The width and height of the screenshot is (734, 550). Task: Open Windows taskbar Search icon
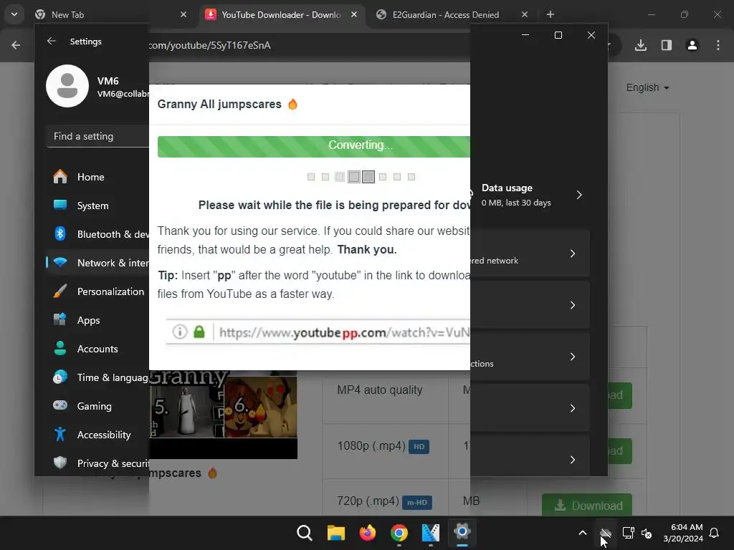[305, 532]
